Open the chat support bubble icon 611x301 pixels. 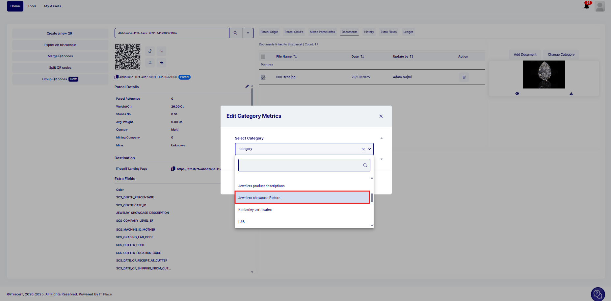click(x=598, y=294)
